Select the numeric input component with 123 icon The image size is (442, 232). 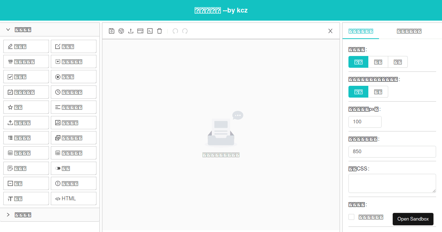coord(26,61)
